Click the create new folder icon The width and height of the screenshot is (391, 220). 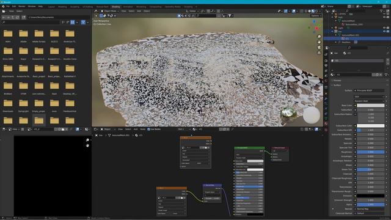tap(23, 17)
